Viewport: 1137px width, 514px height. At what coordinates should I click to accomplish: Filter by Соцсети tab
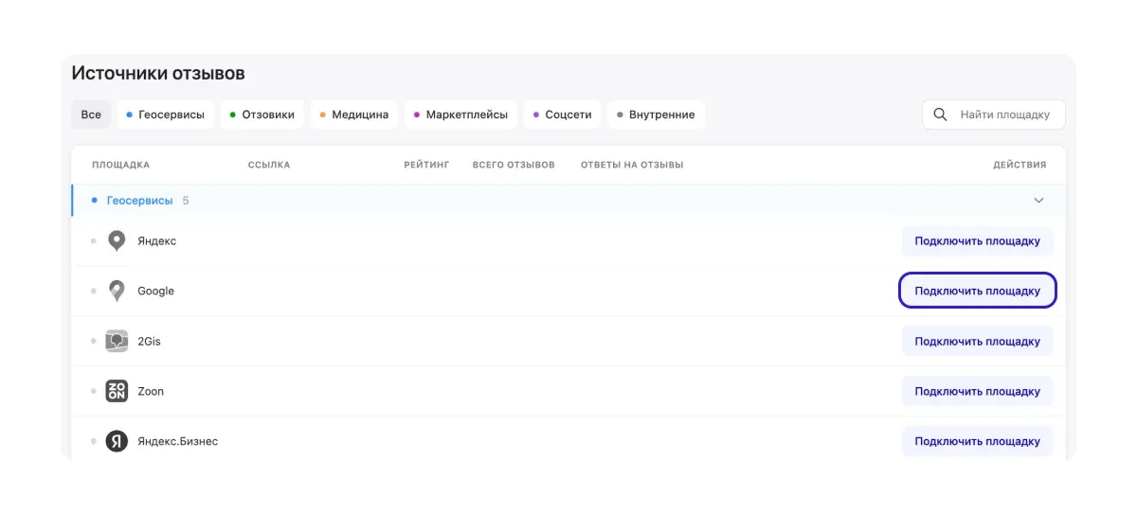point(562,115)
